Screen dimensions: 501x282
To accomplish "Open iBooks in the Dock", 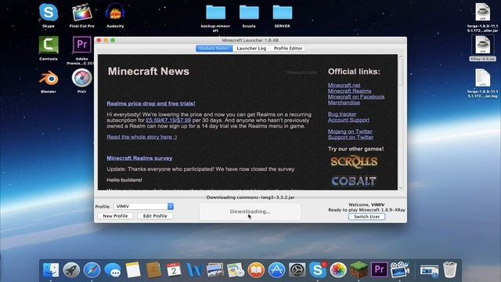I will 256,270.
